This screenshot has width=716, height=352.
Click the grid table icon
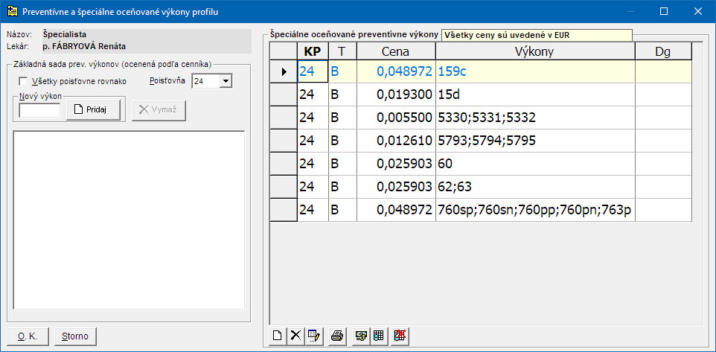[x=378, y=336]
